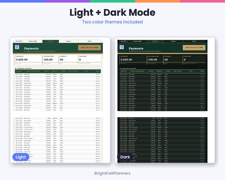Click Date Paid column header in light preview

[x=19, y=71]
